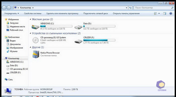The width and height of the screenshot is (176, 97).
Task: Go back with the Back arrow button
Action: (4, 8)
